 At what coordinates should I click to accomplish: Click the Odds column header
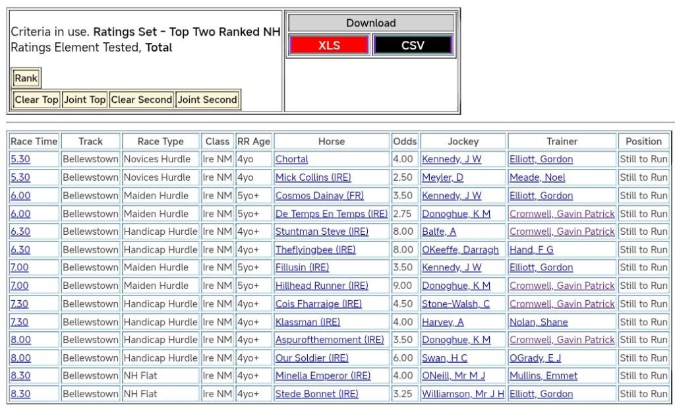[x=405, y=141]
